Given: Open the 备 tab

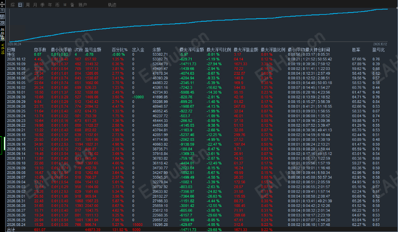Looking at the screenshot, I should [72, 5].
